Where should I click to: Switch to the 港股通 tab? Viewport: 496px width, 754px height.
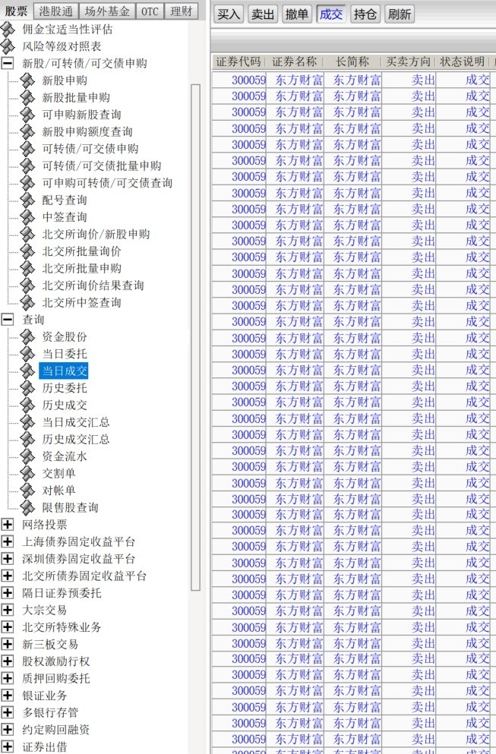pyautogui.click(x=55, y=11)
